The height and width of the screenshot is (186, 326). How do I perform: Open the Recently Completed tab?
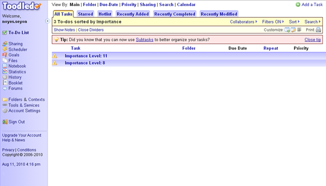[175, 14]
